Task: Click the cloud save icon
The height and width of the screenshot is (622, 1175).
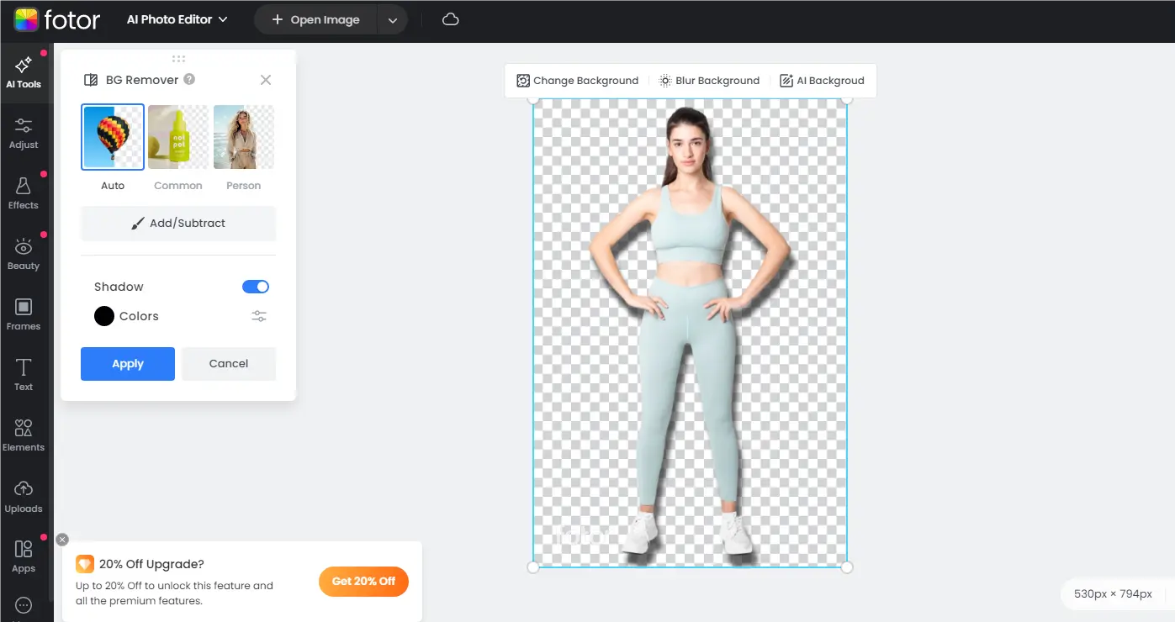Action: coord(451,19)
